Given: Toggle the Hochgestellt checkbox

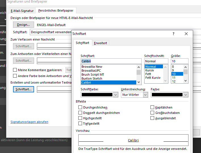Looking at the screenshot, I should (x=80, y=118).
